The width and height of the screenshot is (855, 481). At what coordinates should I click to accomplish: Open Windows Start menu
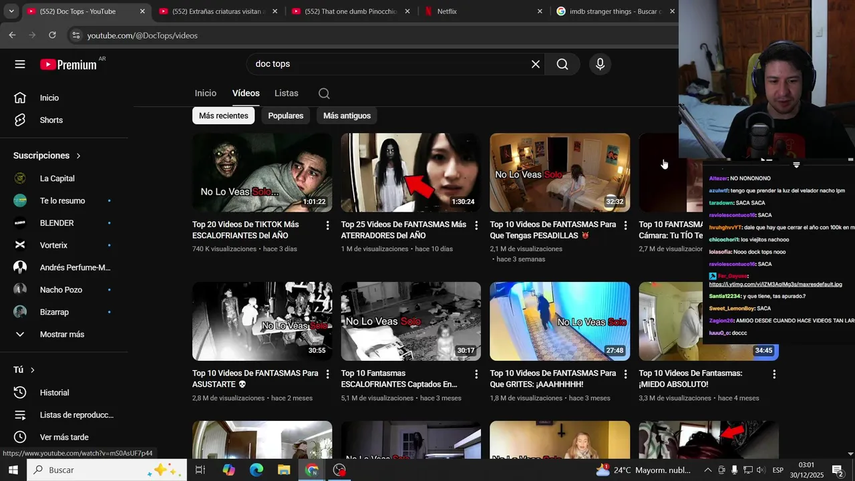click(13, 470)
